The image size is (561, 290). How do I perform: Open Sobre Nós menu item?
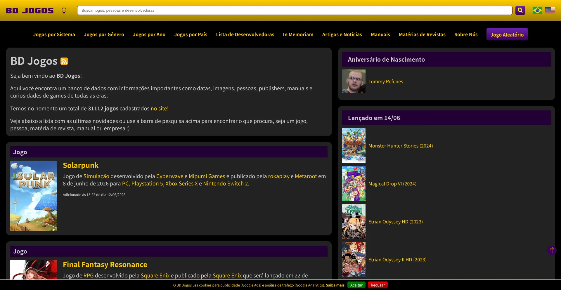click(x=466, y=34)
